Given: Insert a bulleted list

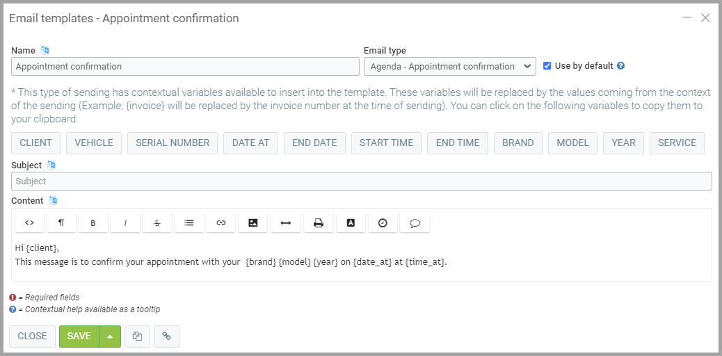Looking at the screenshot, I should (x=189, y=222).
